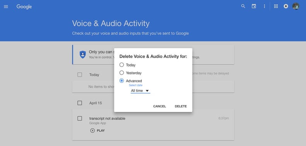306x146 pixels.
Task: Check the Today section checkbox
Action: point(80,75)
